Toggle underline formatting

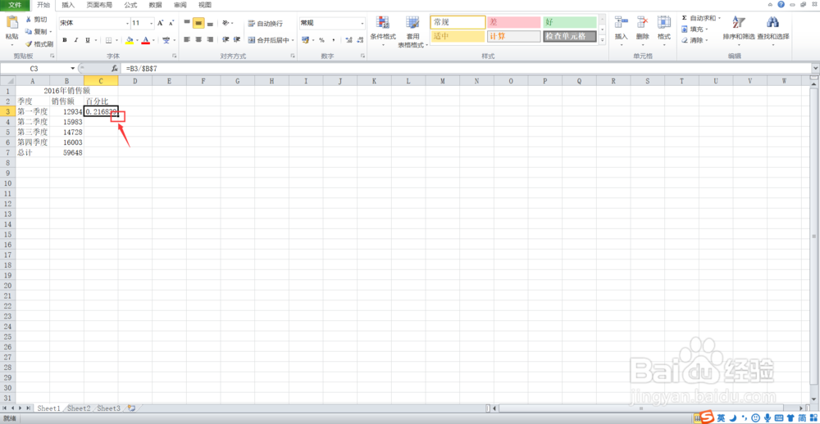[x=88, y=40]
